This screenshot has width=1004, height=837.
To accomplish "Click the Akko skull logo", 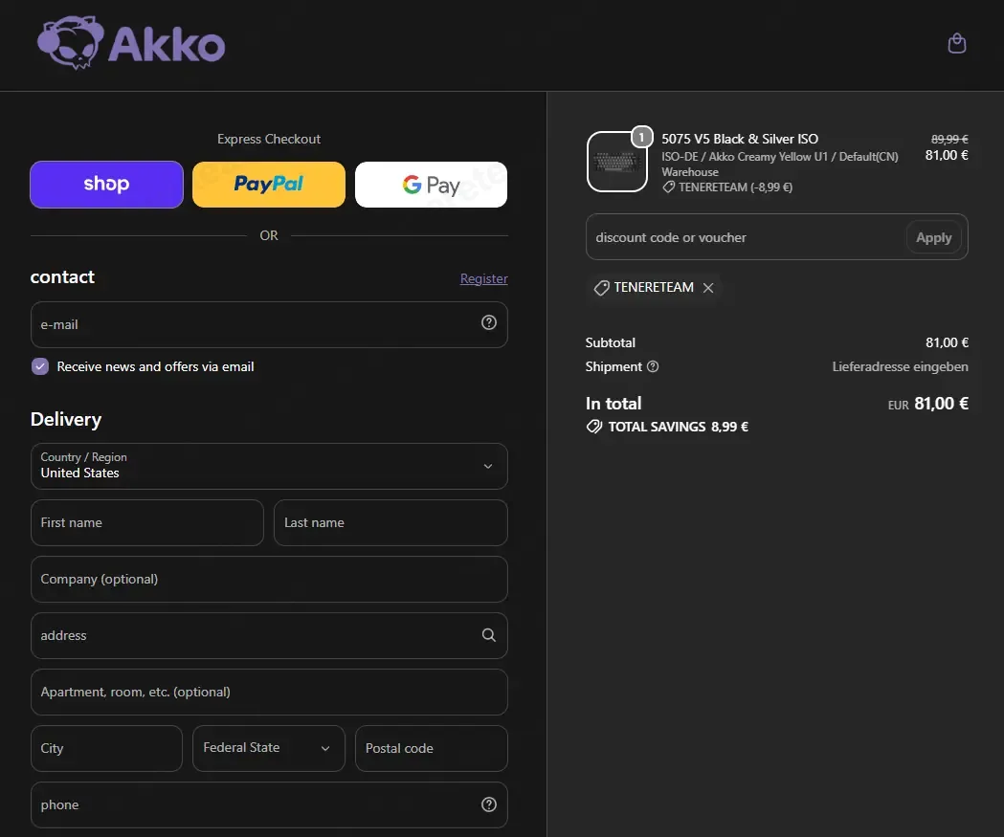I will coord(131,43).
